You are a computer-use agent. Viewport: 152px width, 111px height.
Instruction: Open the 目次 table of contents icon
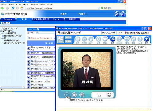113,39
